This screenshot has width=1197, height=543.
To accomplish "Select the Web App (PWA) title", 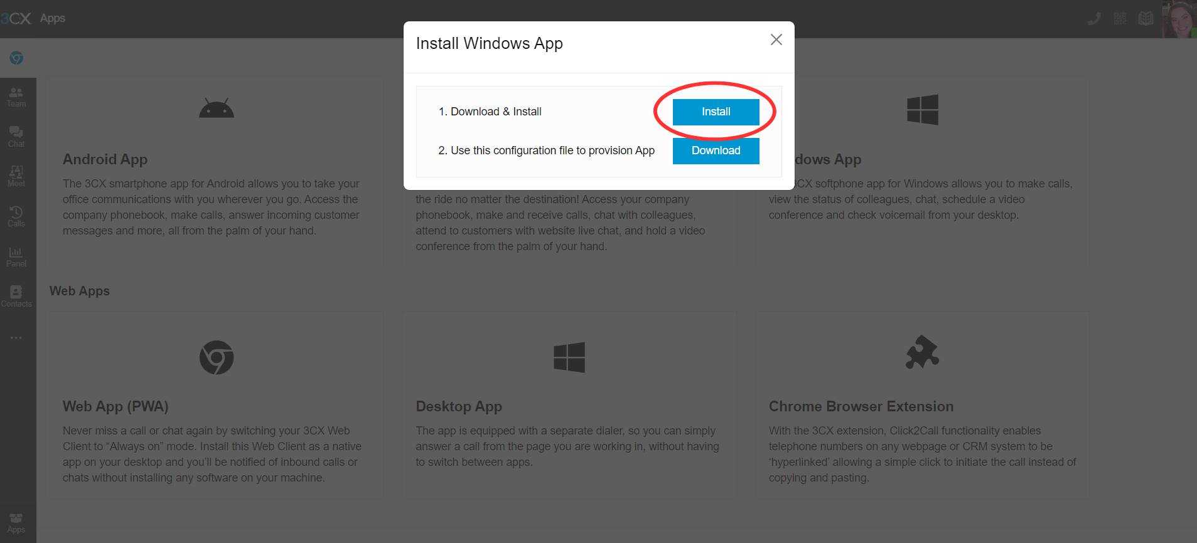I will [115, 406].
